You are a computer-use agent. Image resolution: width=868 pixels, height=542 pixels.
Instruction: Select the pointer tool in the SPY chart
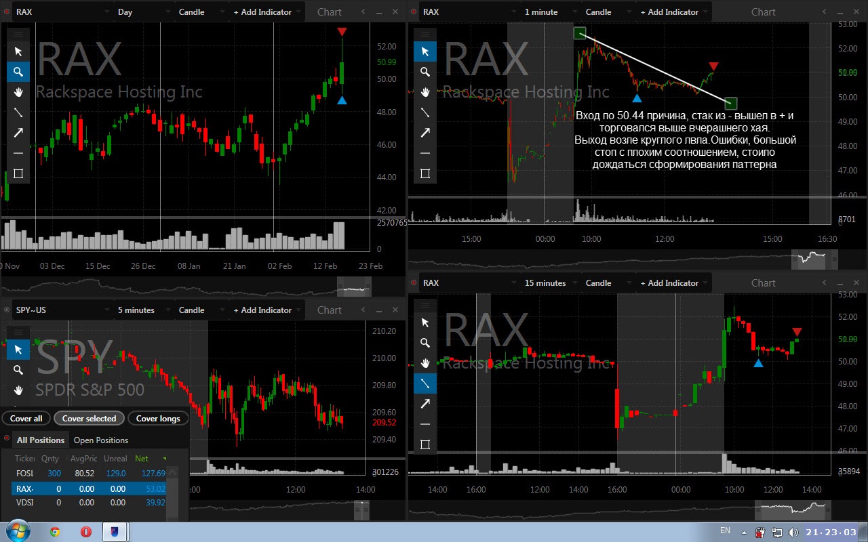[x=18, y=350]
